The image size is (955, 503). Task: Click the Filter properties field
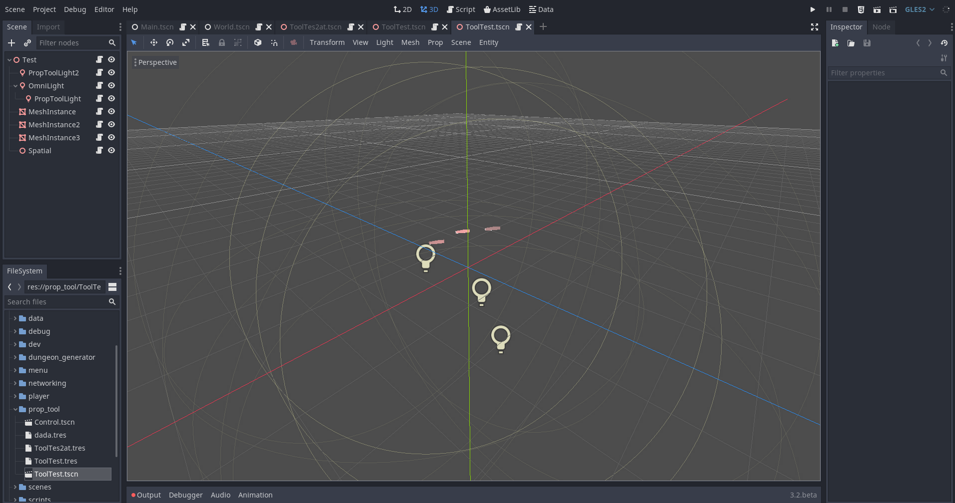(889, 73)
